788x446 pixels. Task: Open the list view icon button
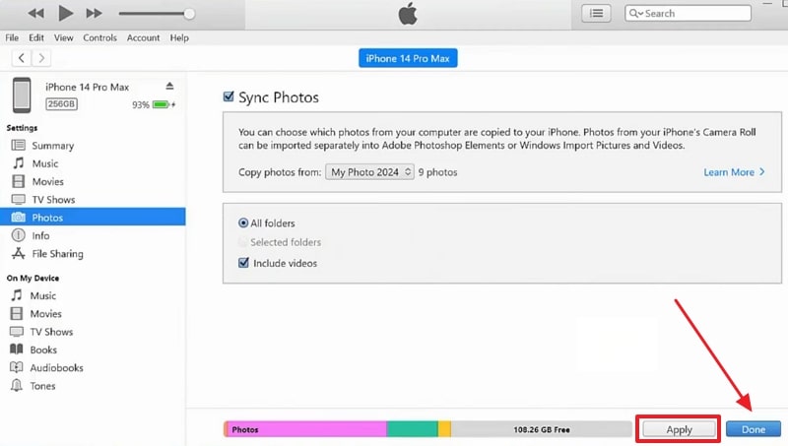point(596,14)
